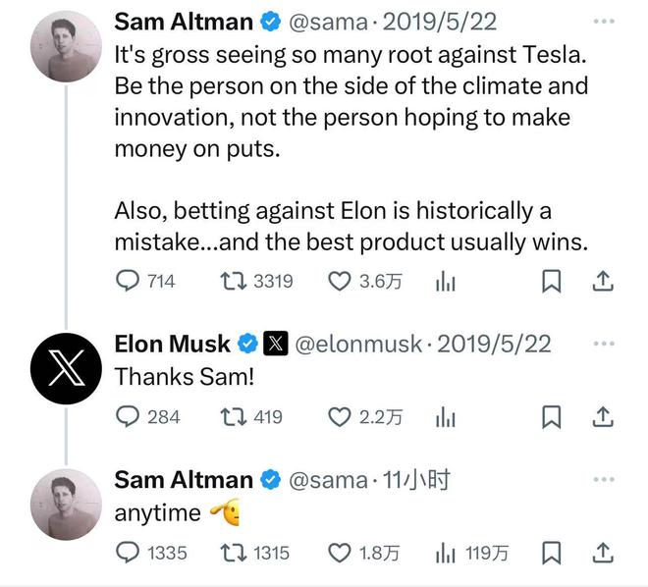Screen dimensions: 648x587
Task: Open @elonmusk profile handle link
Action: pos(358,344)
